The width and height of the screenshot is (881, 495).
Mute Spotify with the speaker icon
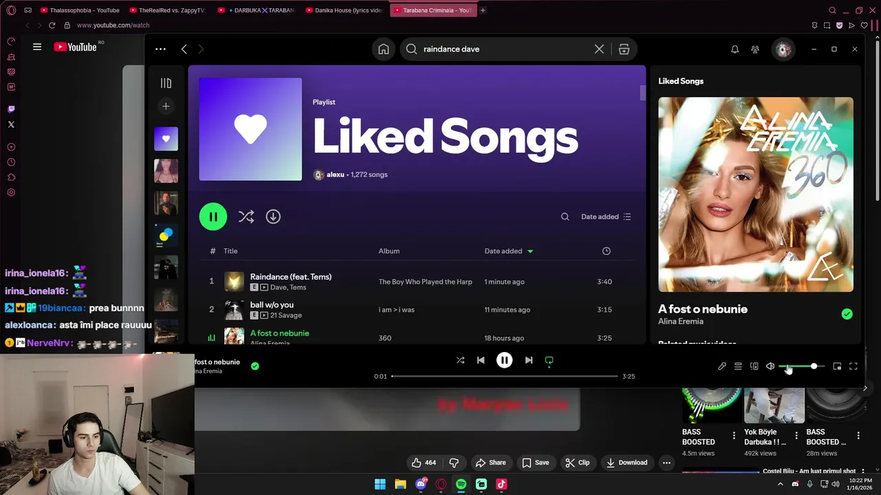(770, 366)
